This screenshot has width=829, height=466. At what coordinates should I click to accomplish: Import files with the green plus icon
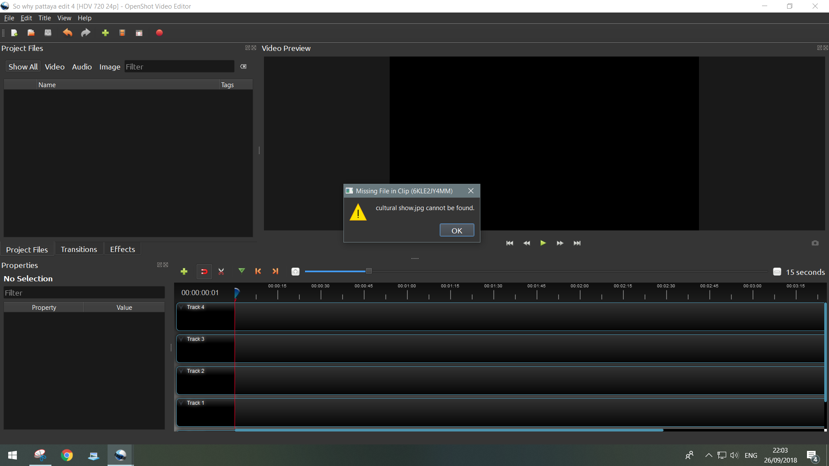105,33
